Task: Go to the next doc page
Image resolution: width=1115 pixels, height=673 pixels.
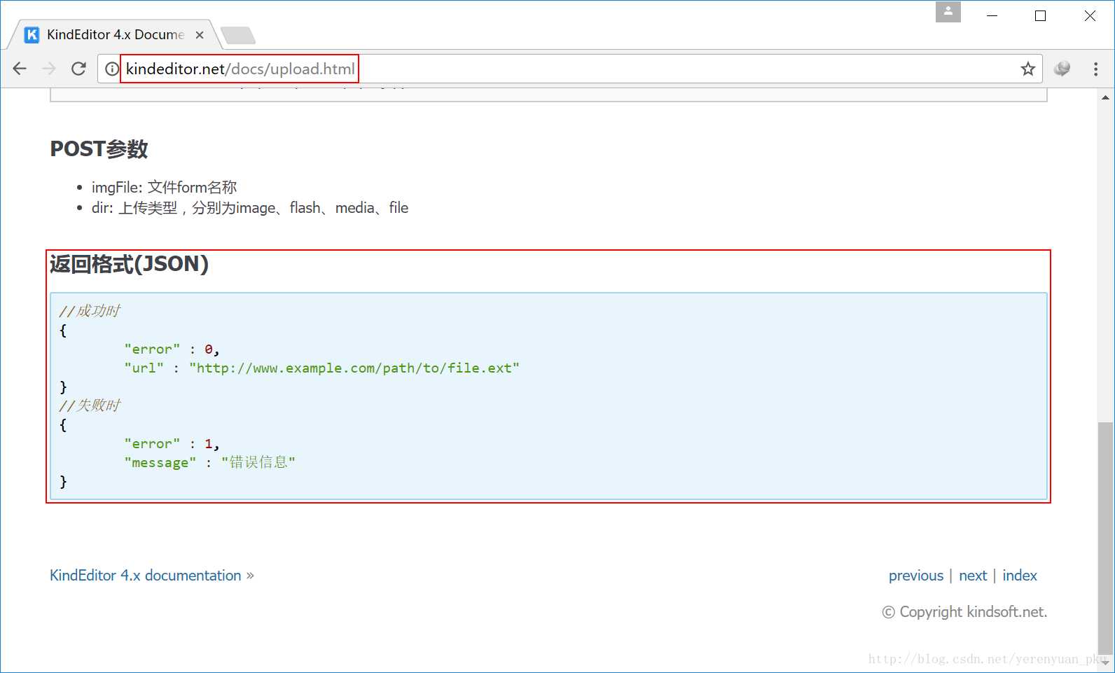Action: click(x=973, y=576)
